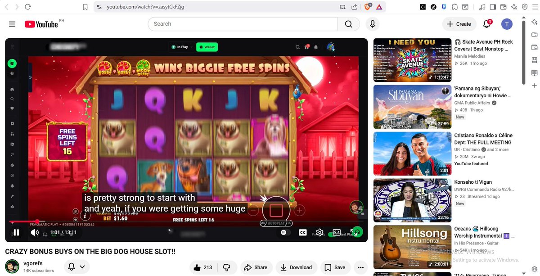Open the video player settings gear

click(319, 233)
